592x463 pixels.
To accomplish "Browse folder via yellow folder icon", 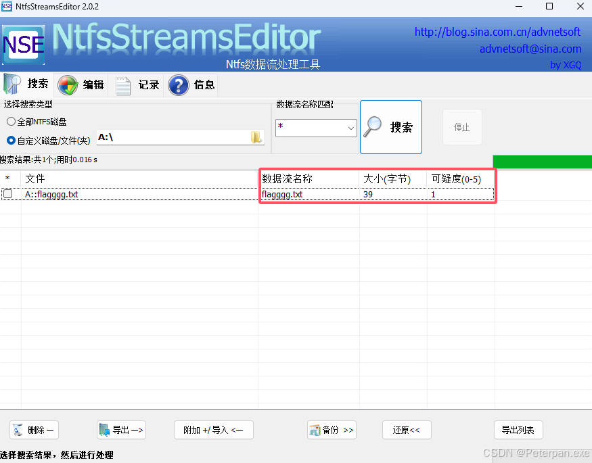I will point(256,137).
